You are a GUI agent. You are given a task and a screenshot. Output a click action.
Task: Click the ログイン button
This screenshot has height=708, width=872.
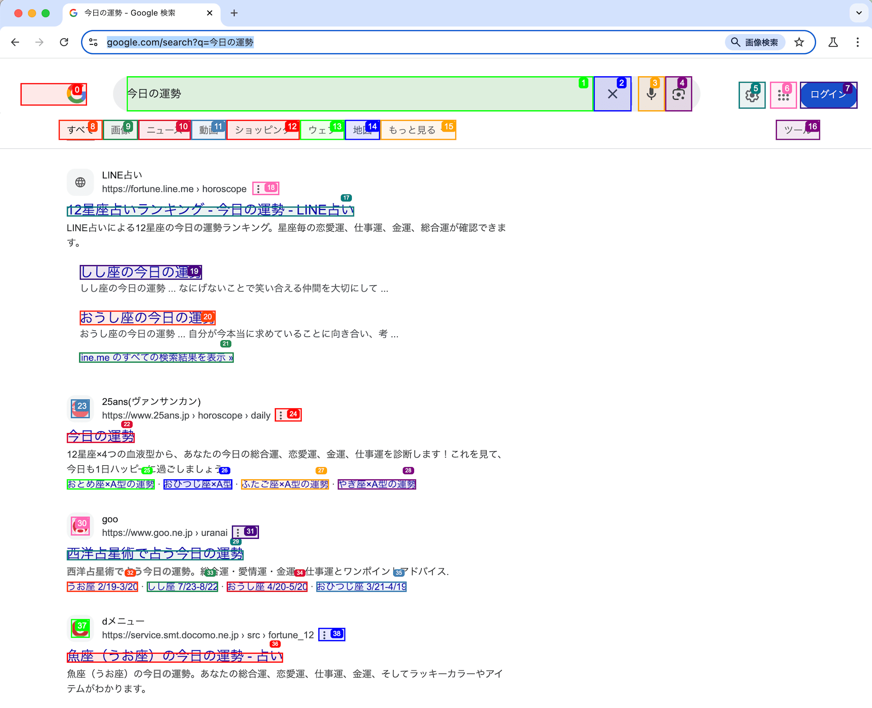point(828,95)
